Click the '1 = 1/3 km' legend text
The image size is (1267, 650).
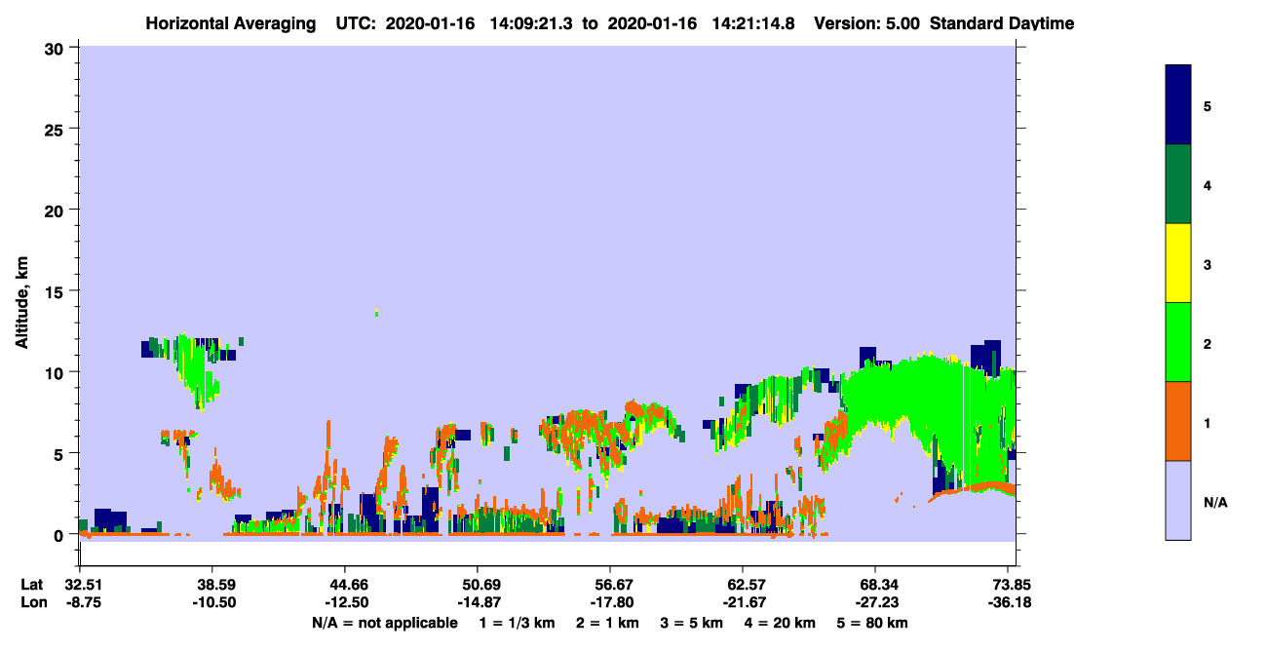click(x=516, y=623)
